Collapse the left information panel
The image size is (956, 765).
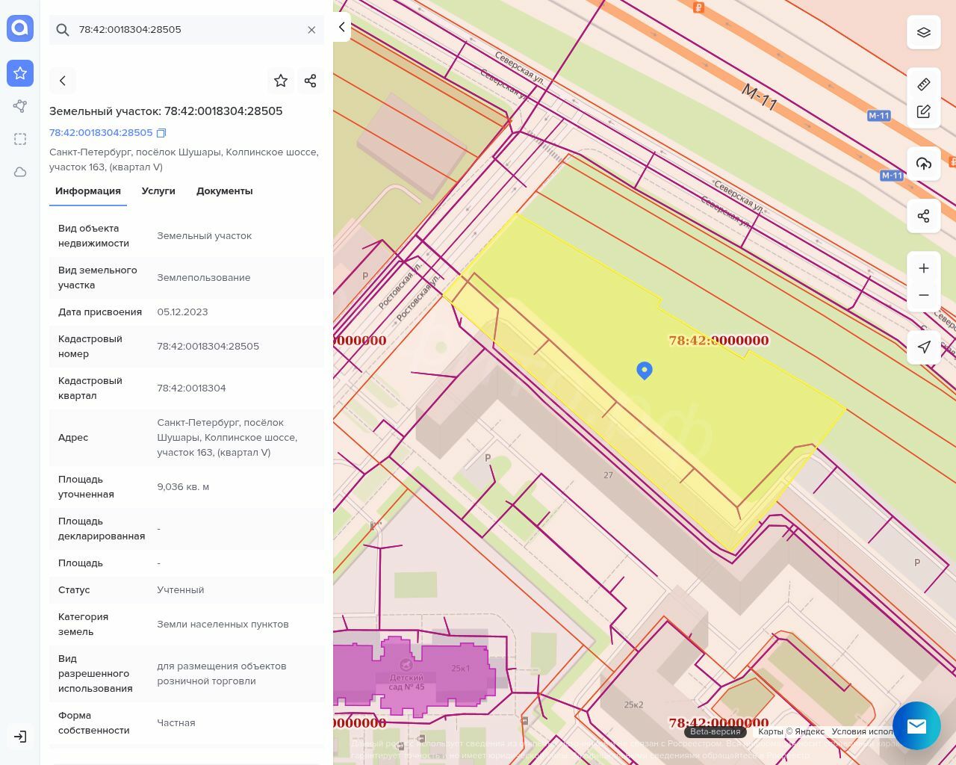click(341, 27)
